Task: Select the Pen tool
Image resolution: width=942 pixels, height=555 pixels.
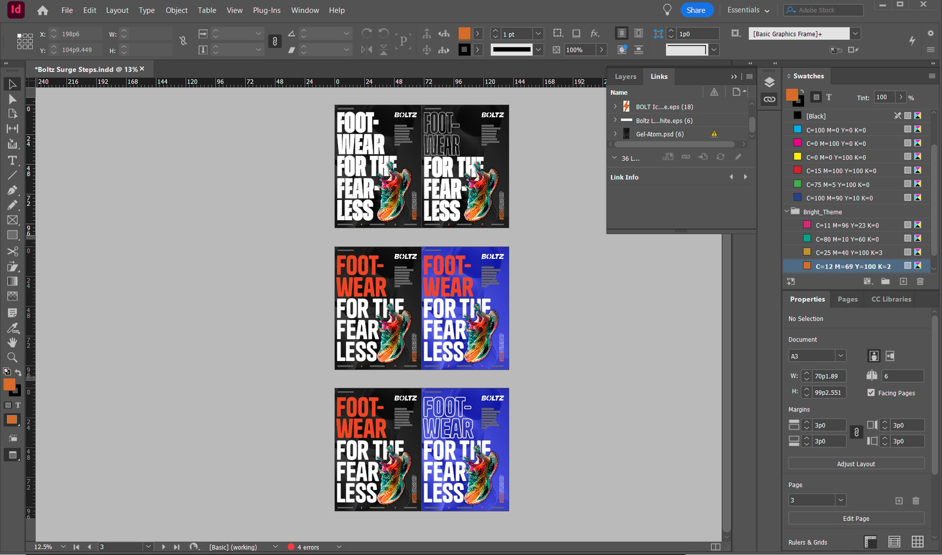Action: (12, 190)
